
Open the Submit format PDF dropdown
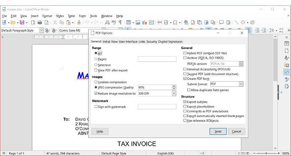[x=241, y=84]
